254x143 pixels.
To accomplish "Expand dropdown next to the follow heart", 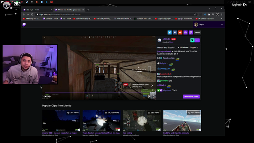I will click(x=197, y=40).
